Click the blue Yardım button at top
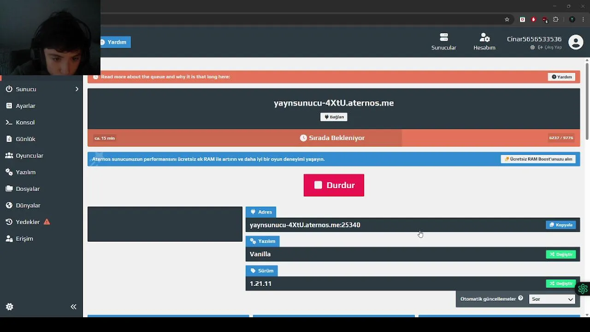This screenshot has width=590, height=332. (115, 42)
